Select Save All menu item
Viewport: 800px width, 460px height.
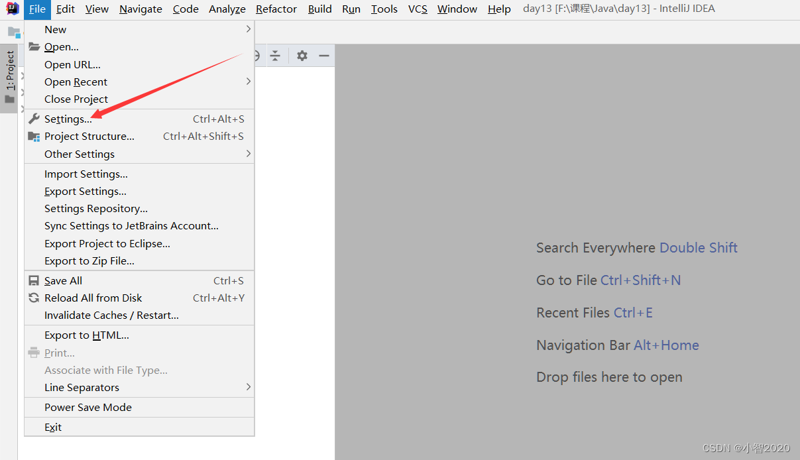pos(139,280)
